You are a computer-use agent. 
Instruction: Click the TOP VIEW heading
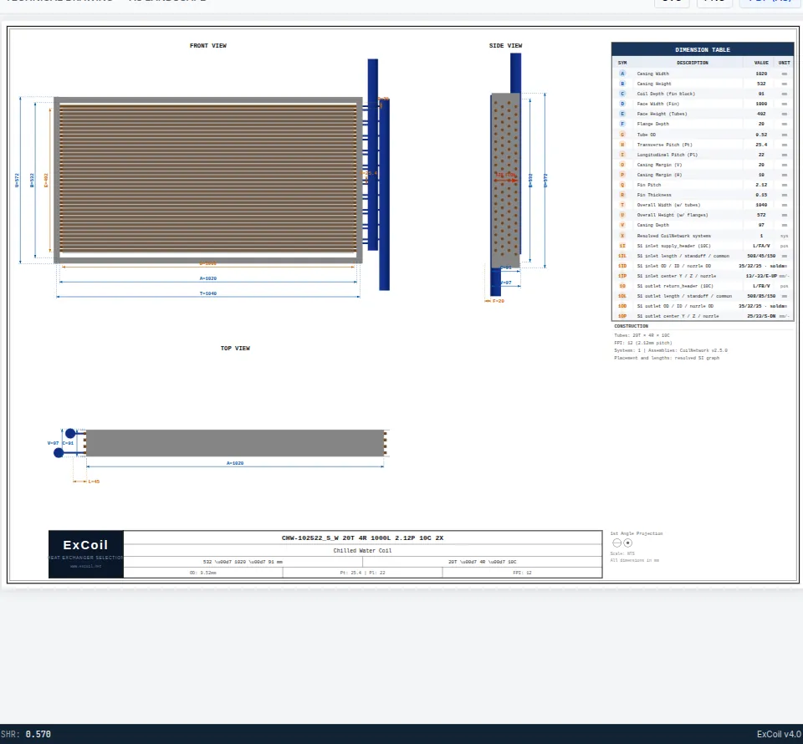(235, 348)
